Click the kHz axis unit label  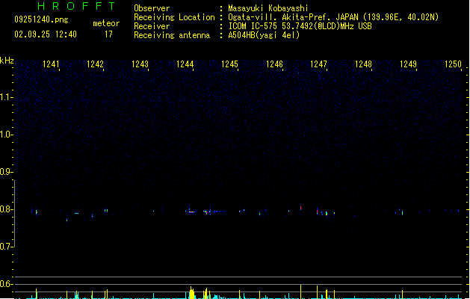7,61
